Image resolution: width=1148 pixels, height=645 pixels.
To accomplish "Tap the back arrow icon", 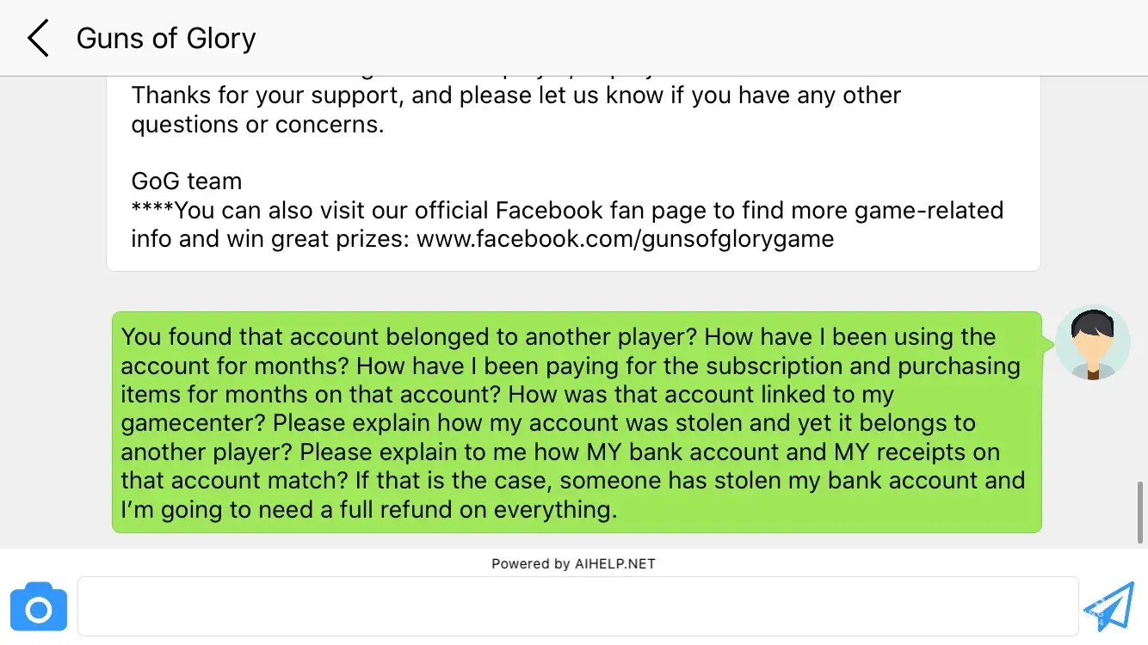I will [38, 39].
